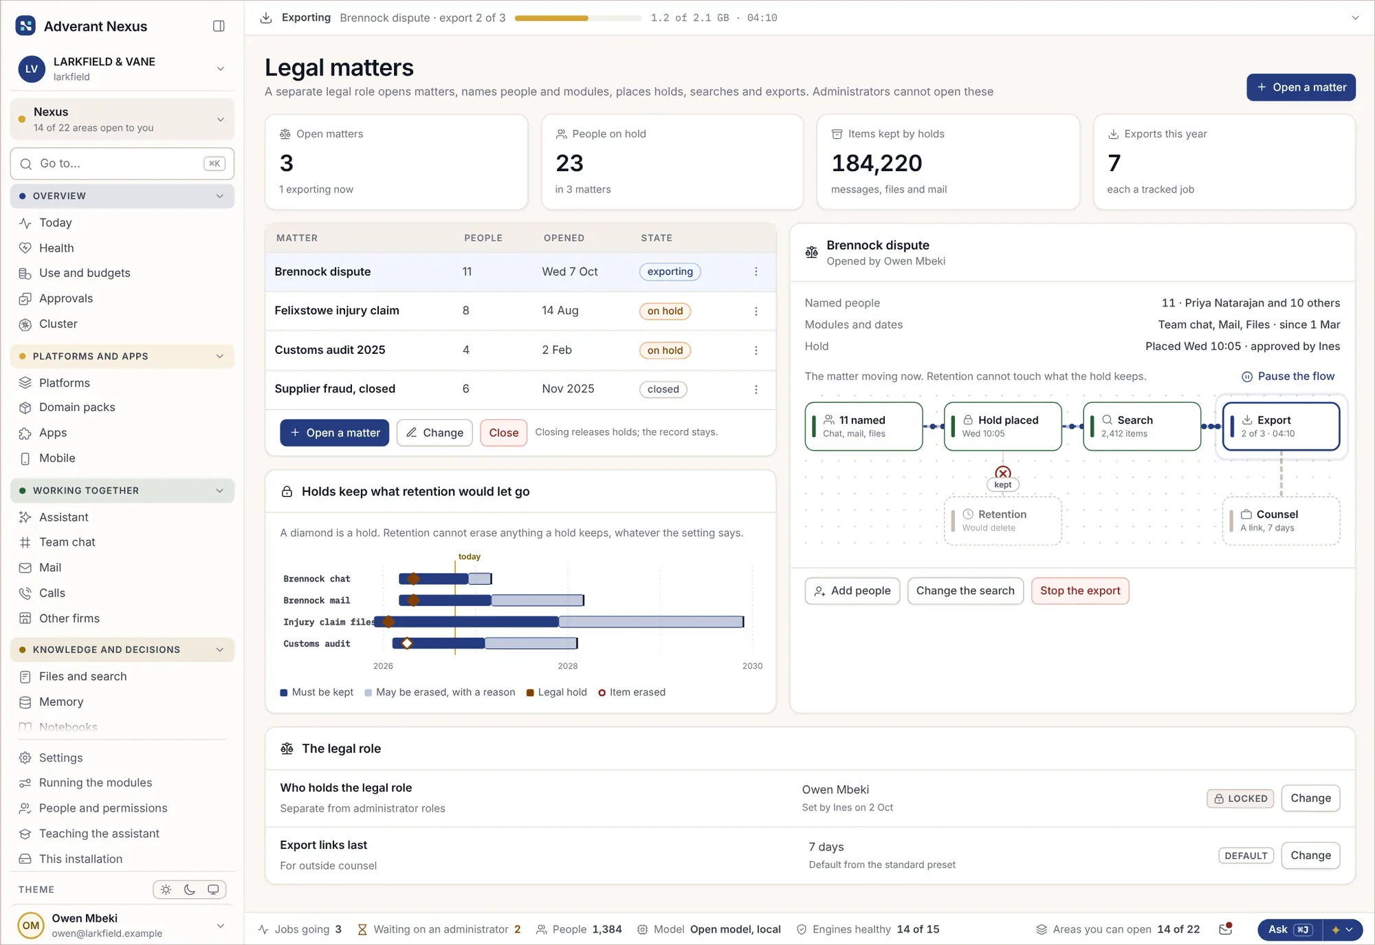This screenshot has width=1375, height=945.
Task: Open Team chat in sidebar
Action: point(67,542)
